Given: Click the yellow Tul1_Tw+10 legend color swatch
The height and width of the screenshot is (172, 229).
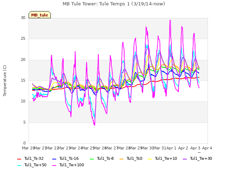Looking at the screenshot, I should pyautogui.click(x=150, y=159).
